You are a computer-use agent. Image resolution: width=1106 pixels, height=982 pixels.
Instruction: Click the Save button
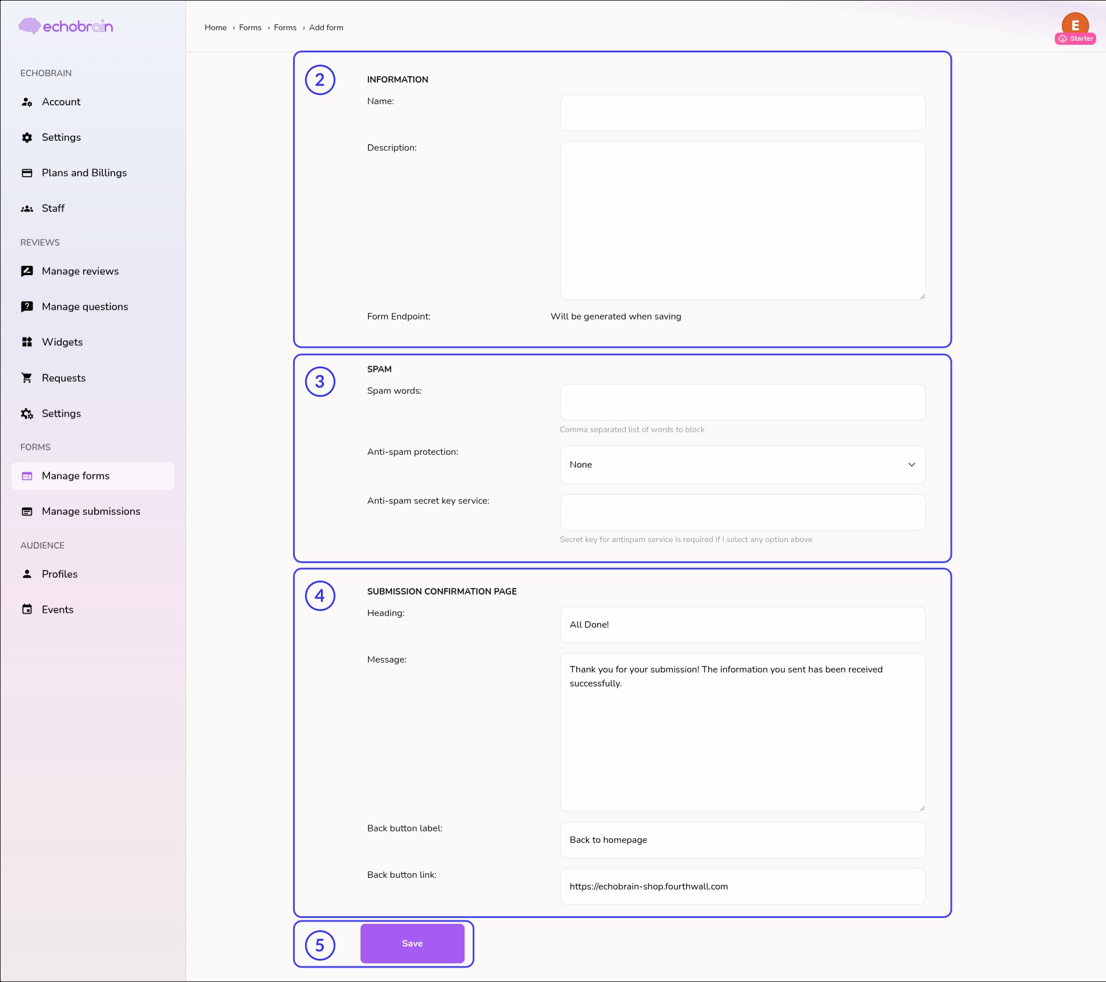click(412, 944)
